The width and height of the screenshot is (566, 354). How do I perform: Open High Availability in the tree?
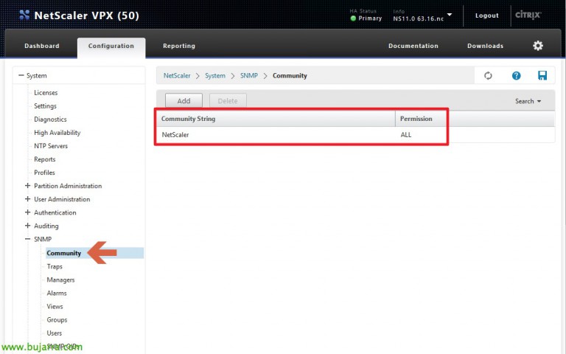[x=57, y=133]
